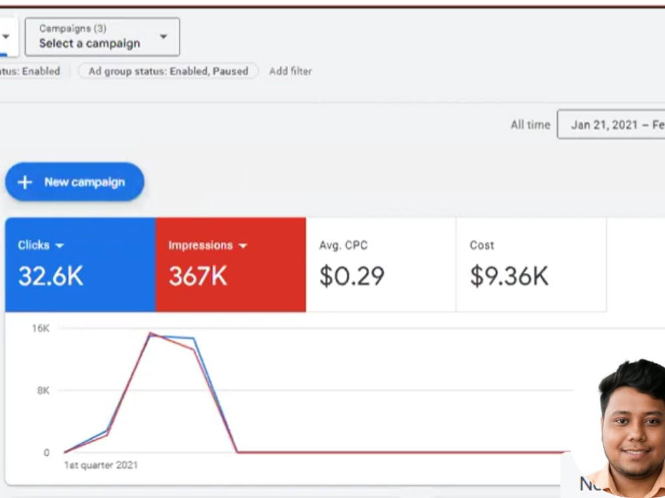Open the Select a campaign dropdown
The image size is (665, 498).
coord(102,37)
